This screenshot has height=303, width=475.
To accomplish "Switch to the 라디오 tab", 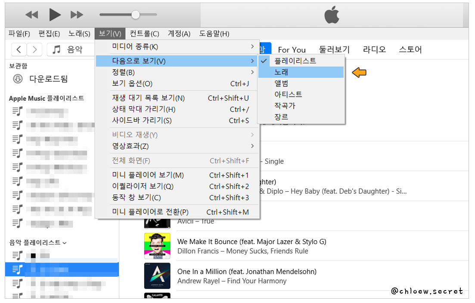I will pyautogui.click(x=374, y=49).
